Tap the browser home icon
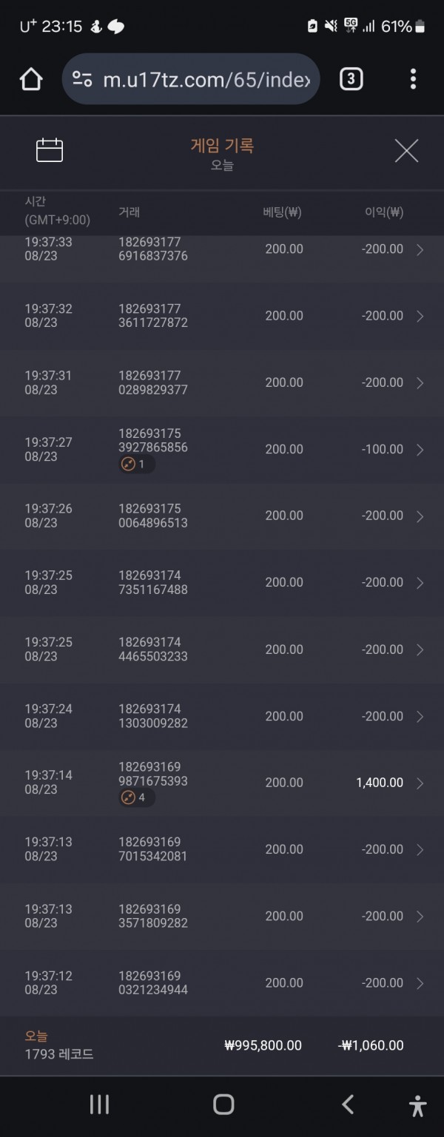Image resolution: width=444 pixels, height=1137 pixels. tap(31, 79)
